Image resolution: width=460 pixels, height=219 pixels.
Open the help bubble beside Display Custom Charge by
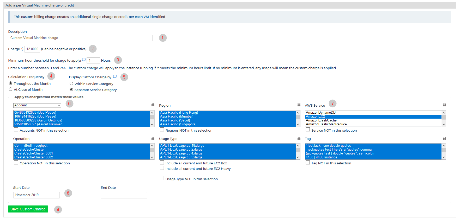point(115,76)
